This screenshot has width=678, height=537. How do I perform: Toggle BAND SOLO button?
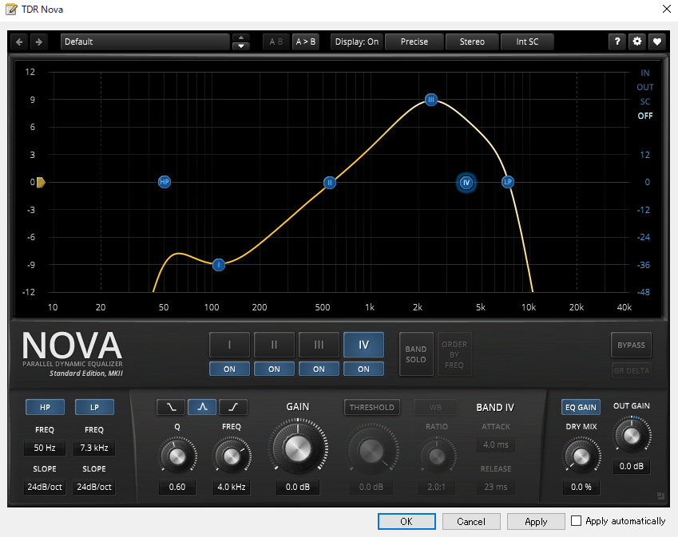(416, 353)
